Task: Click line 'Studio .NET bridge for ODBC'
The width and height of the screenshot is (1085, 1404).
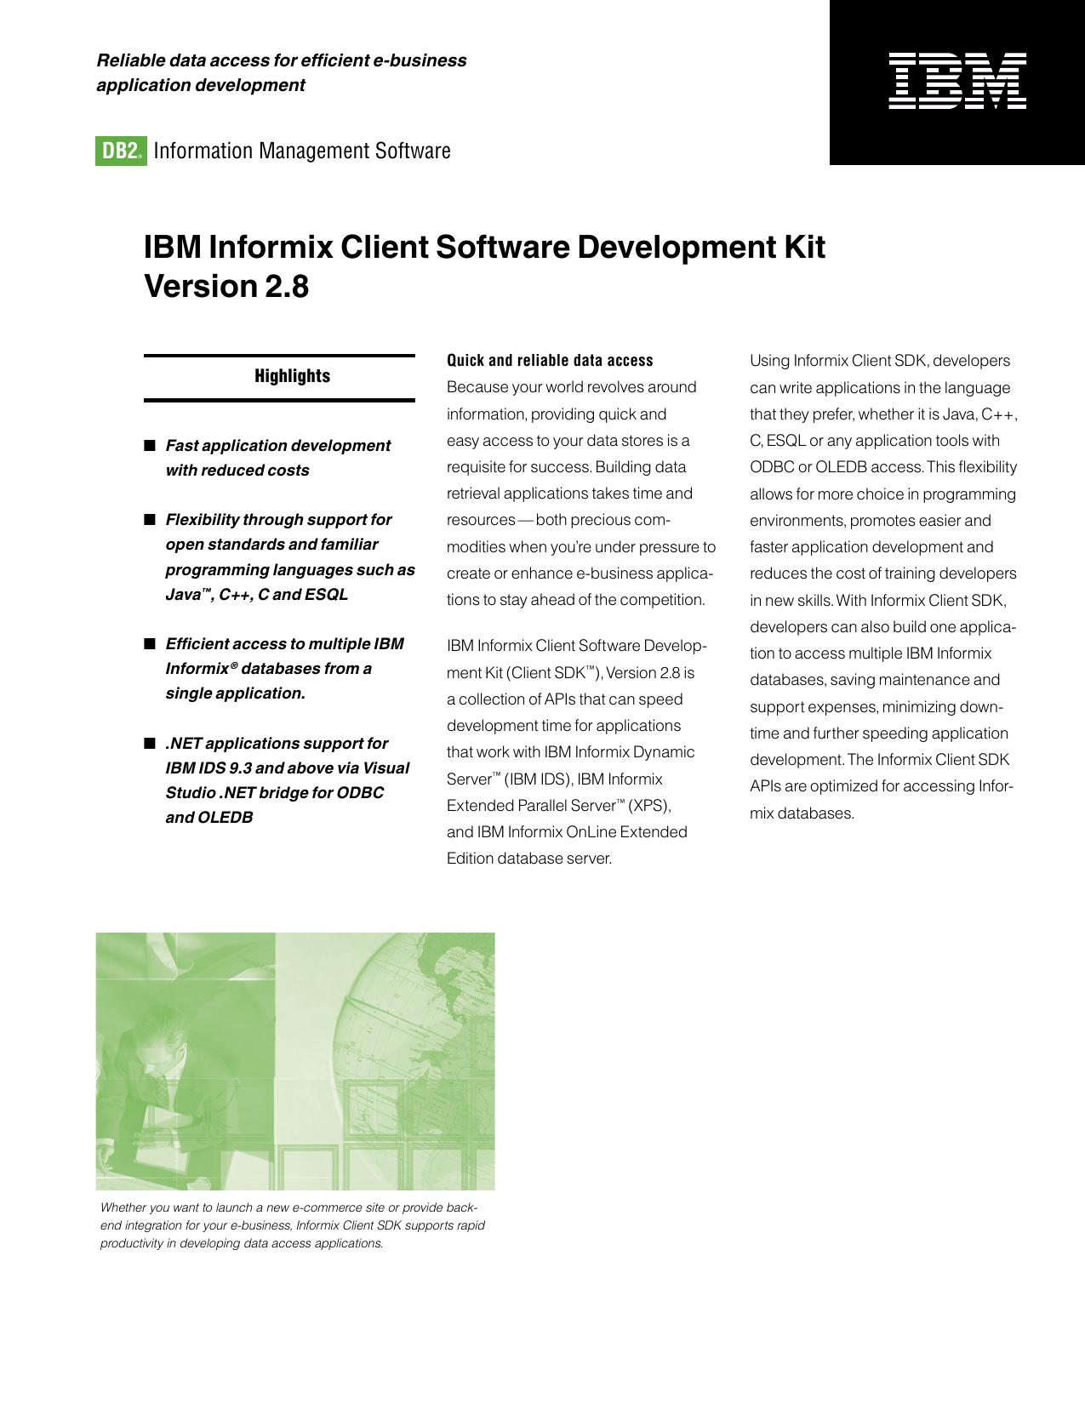Action: [274, 792]
